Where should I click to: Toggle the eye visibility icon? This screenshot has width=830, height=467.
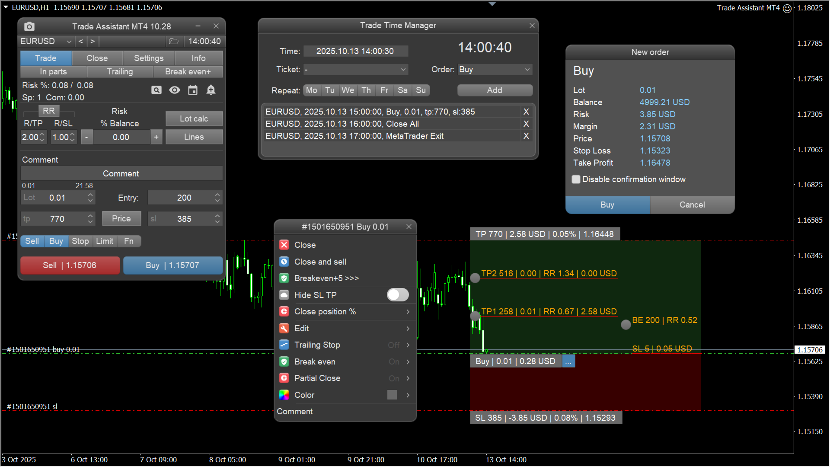point(175,90)
